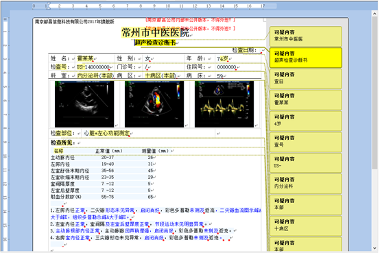Click finding line 2 starting 左室内径正常

click(129, 224)
